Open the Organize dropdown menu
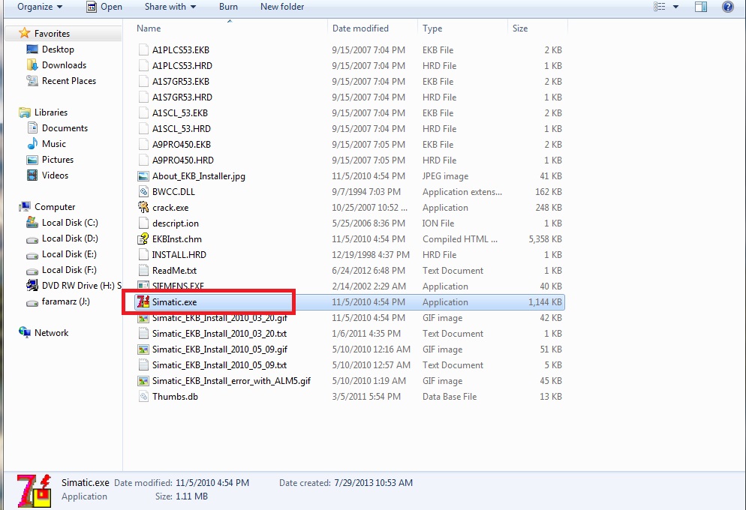Viewport: 746px width, 510px height. [x=40, y=7]
